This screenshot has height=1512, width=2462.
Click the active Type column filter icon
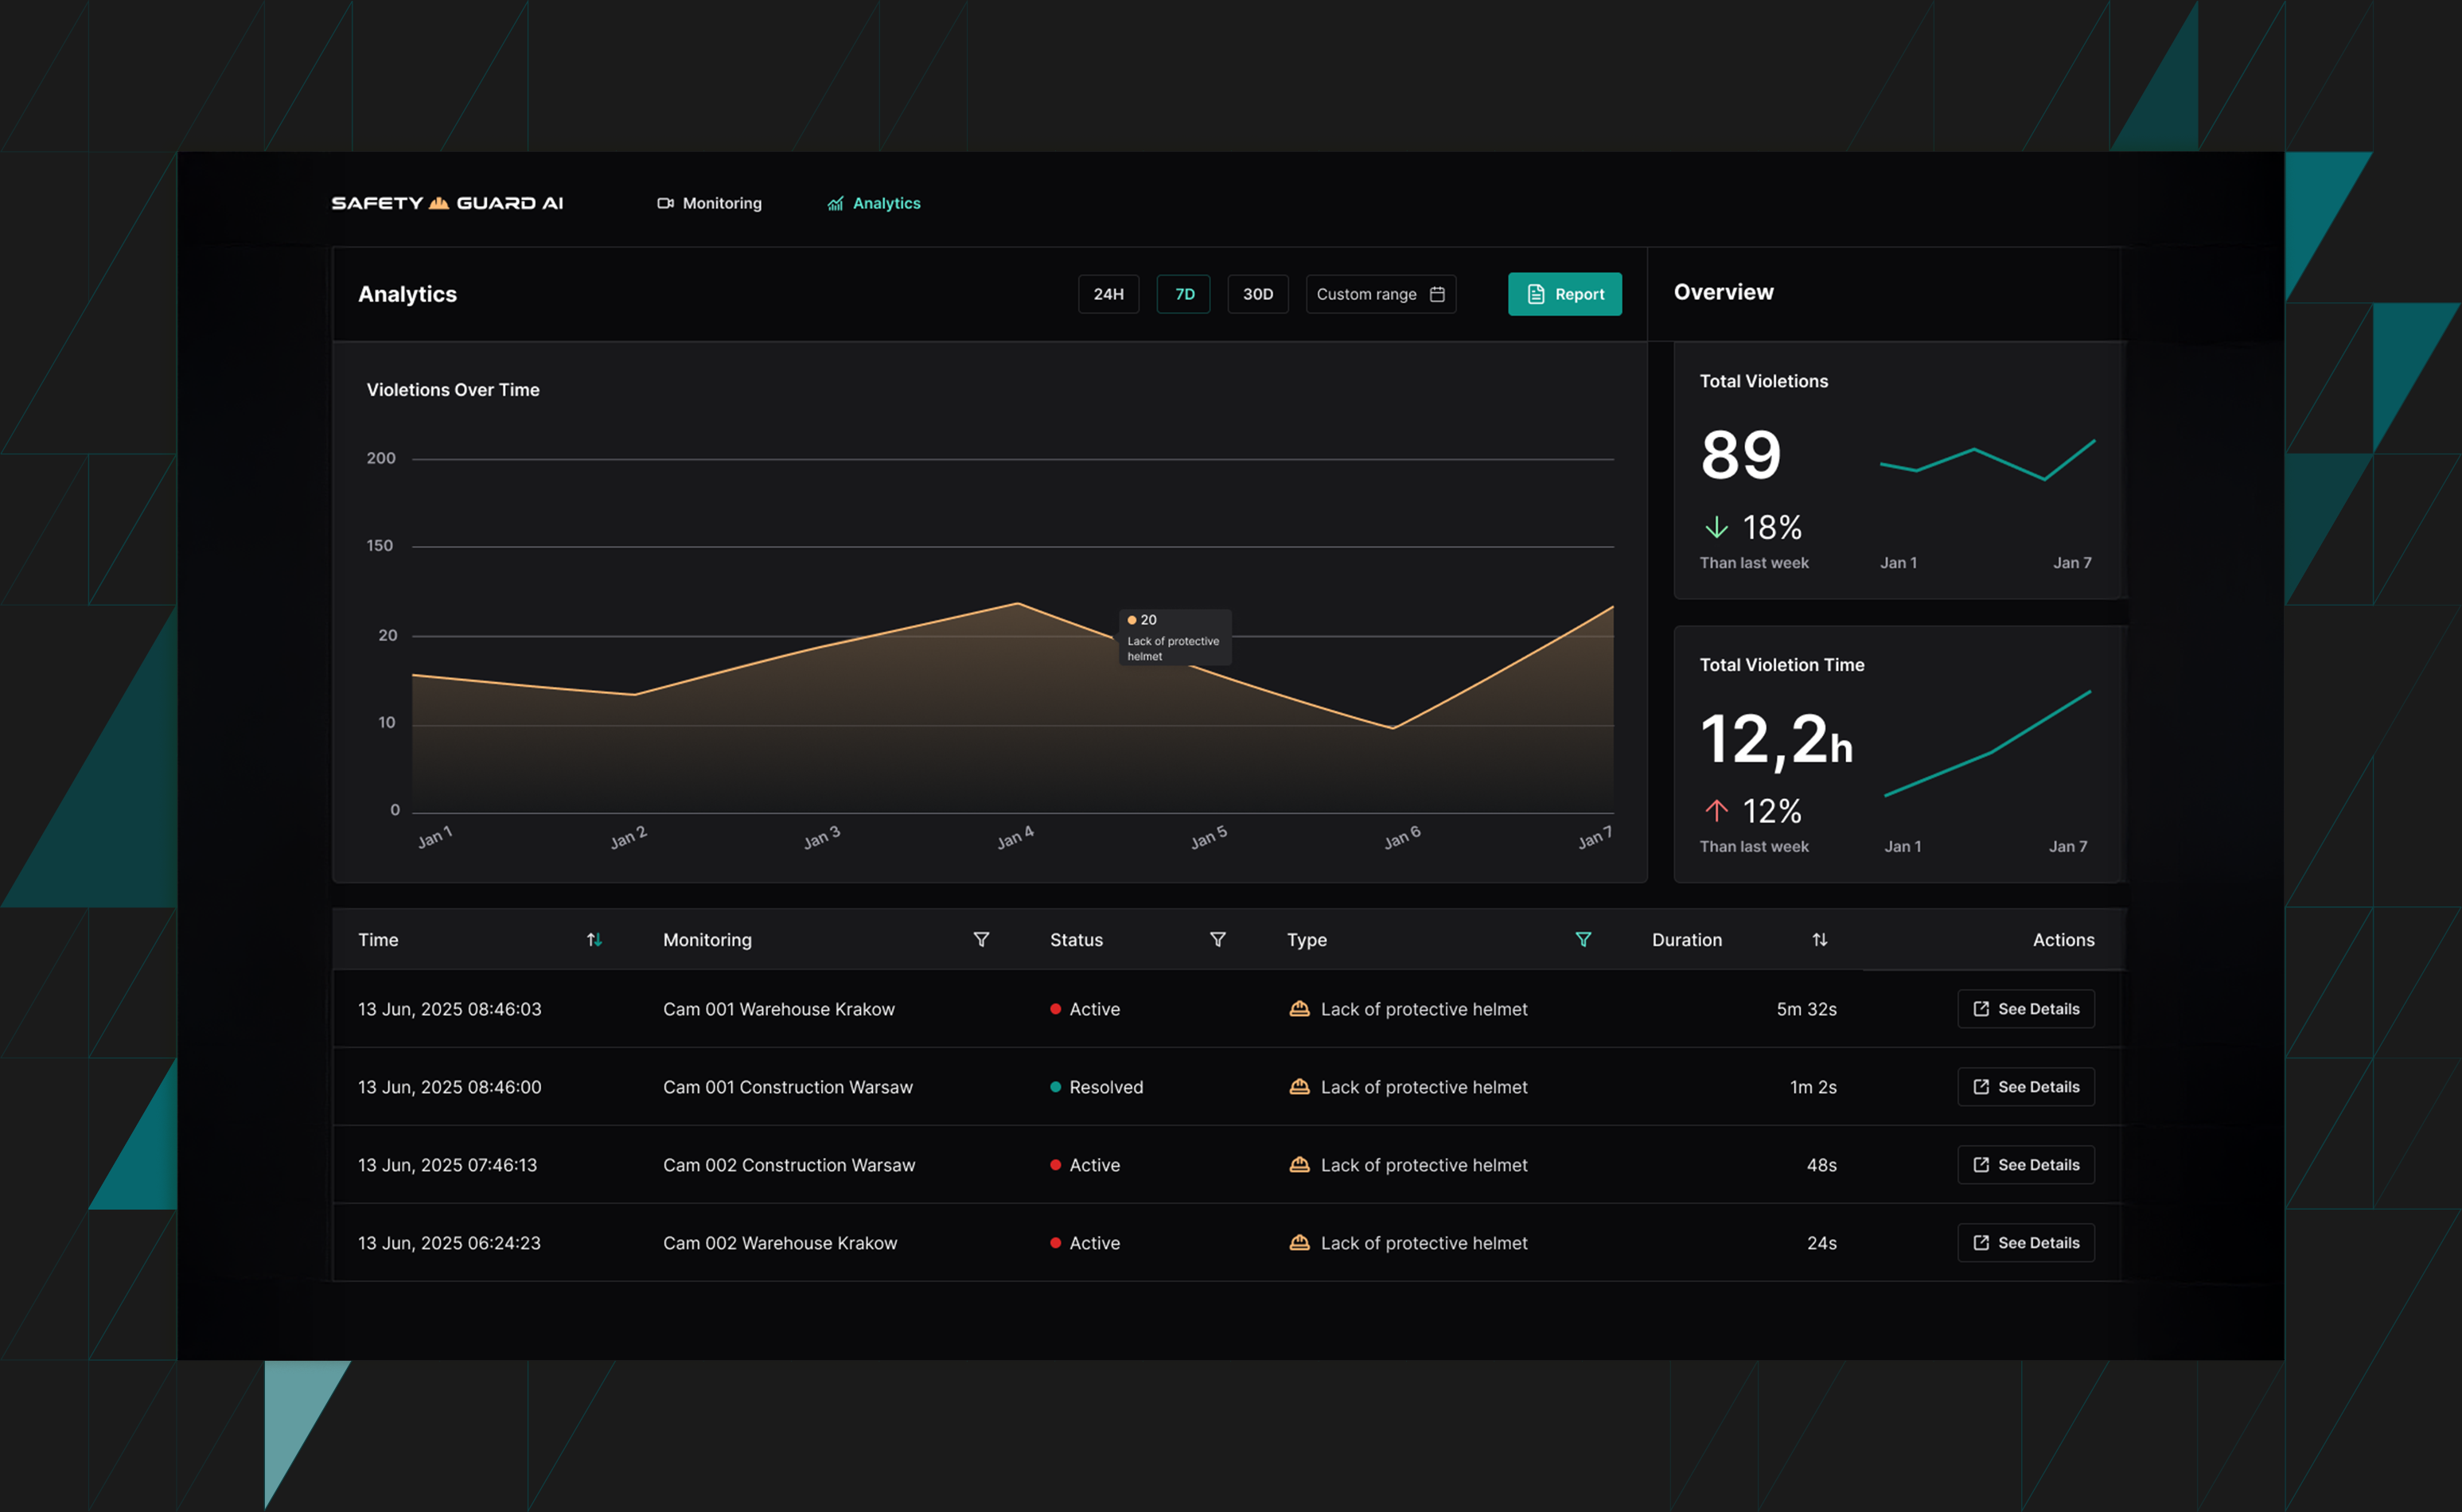point(1583,939)
